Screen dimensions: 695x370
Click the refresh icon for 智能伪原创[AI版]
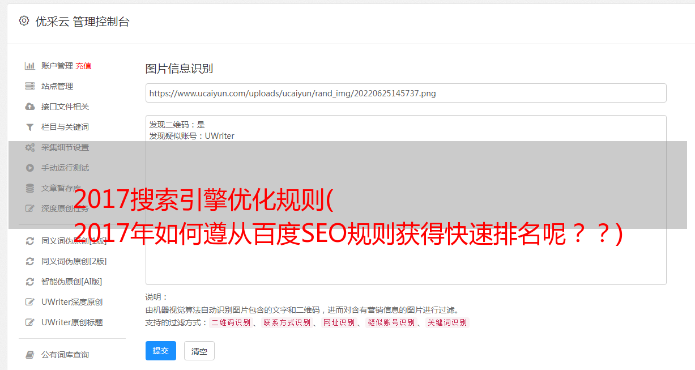(30, 282)
